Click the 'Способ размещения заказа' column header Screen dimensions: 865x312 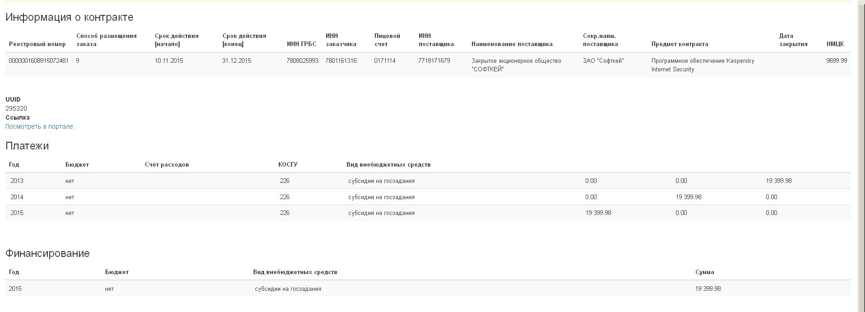pos(106,40)
